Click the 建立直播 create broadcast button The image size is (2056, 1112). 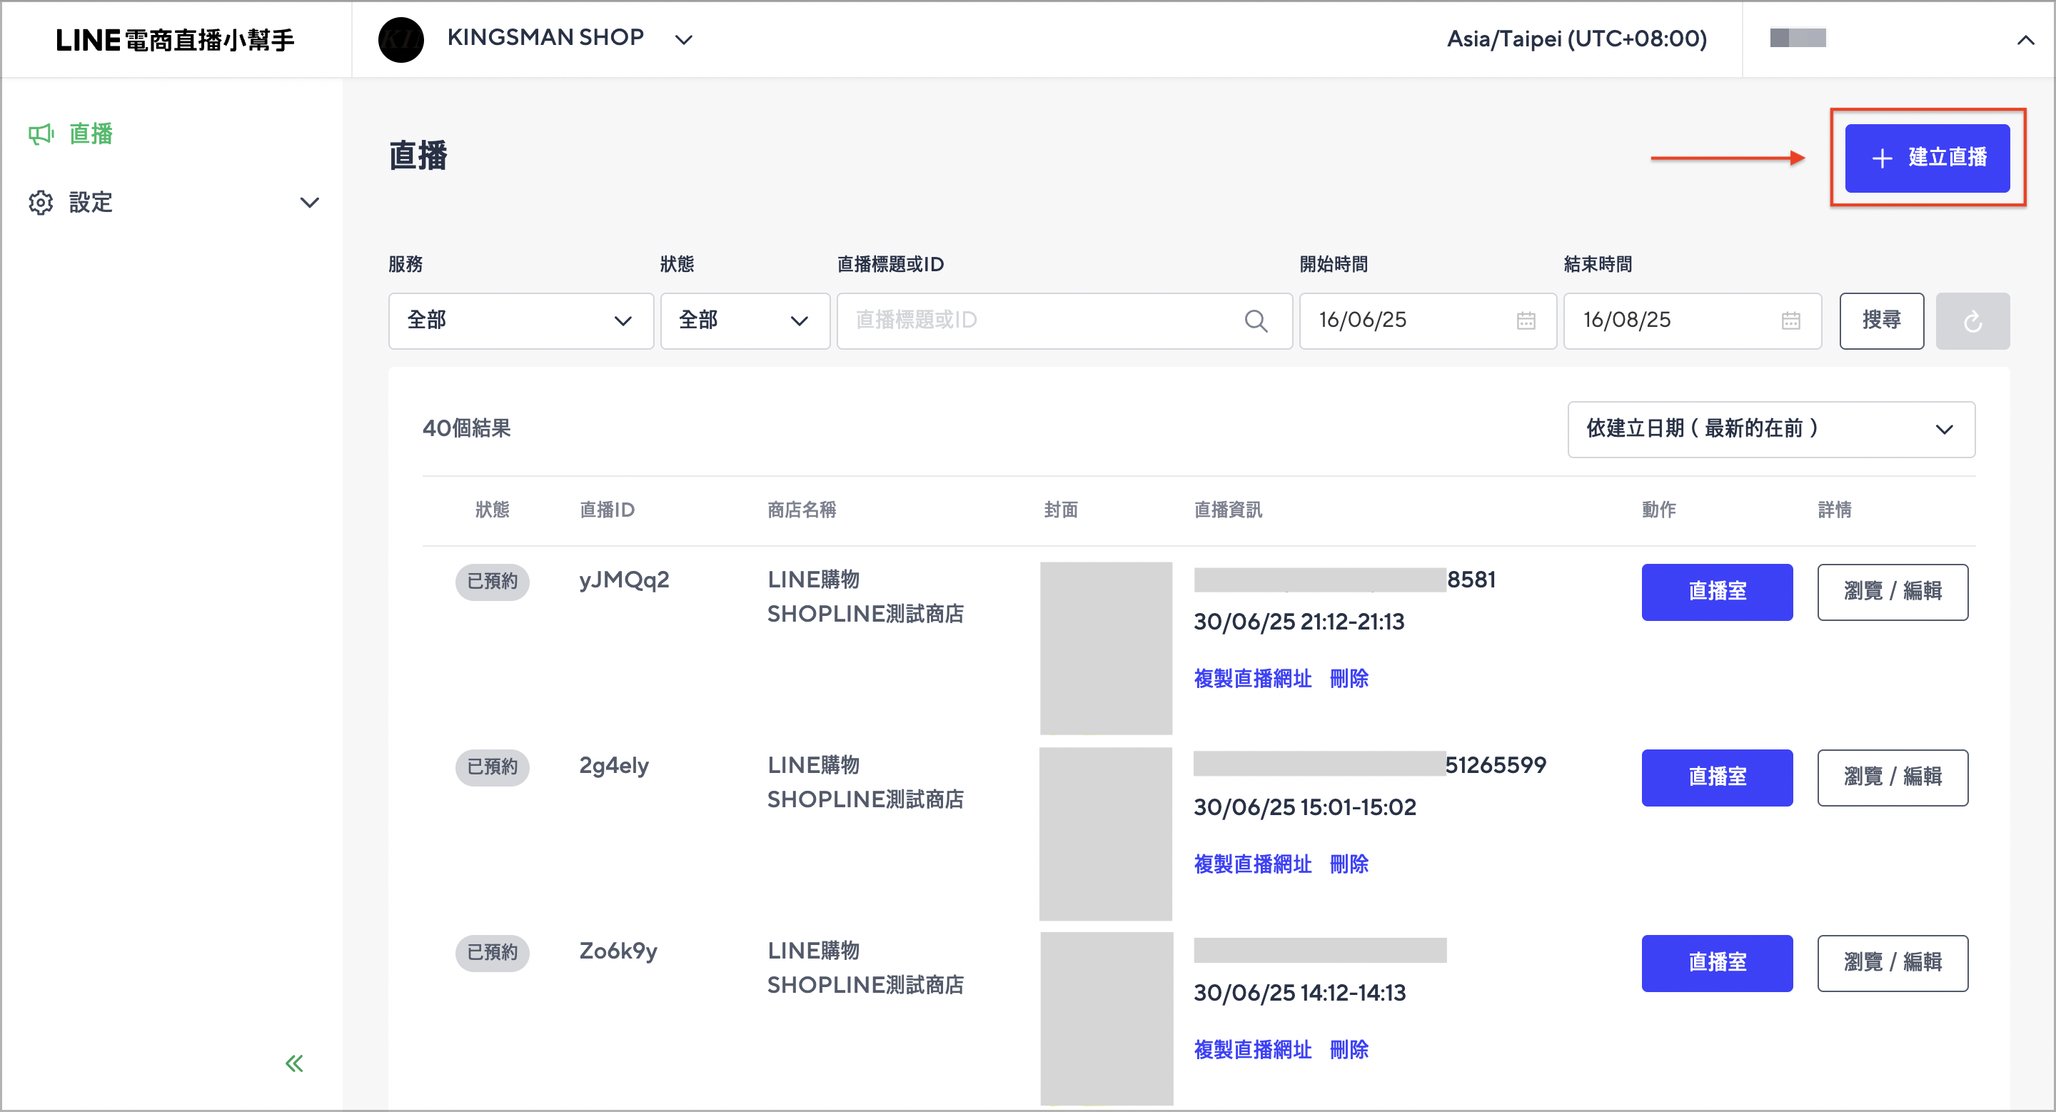point(1927,158)
